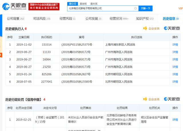Click execution amount 825206
The height and width of the screenshot is (131, 183).
[47, 74]
